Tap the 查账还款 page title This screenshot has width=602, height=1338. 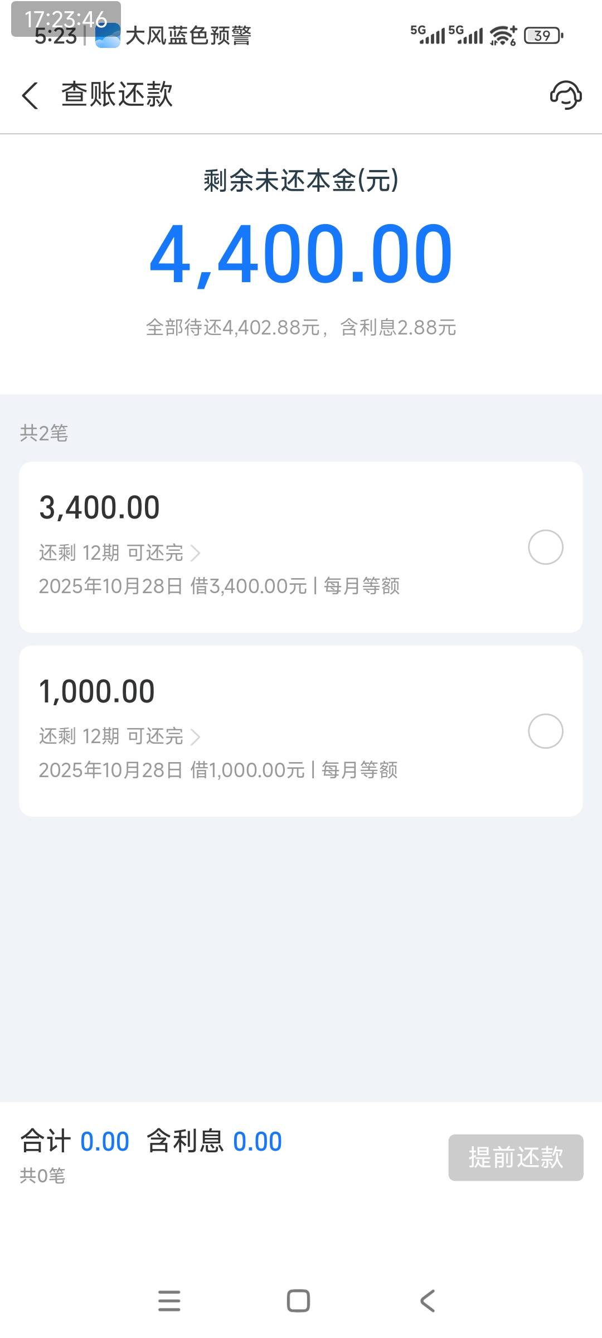(x=117, y=95)
